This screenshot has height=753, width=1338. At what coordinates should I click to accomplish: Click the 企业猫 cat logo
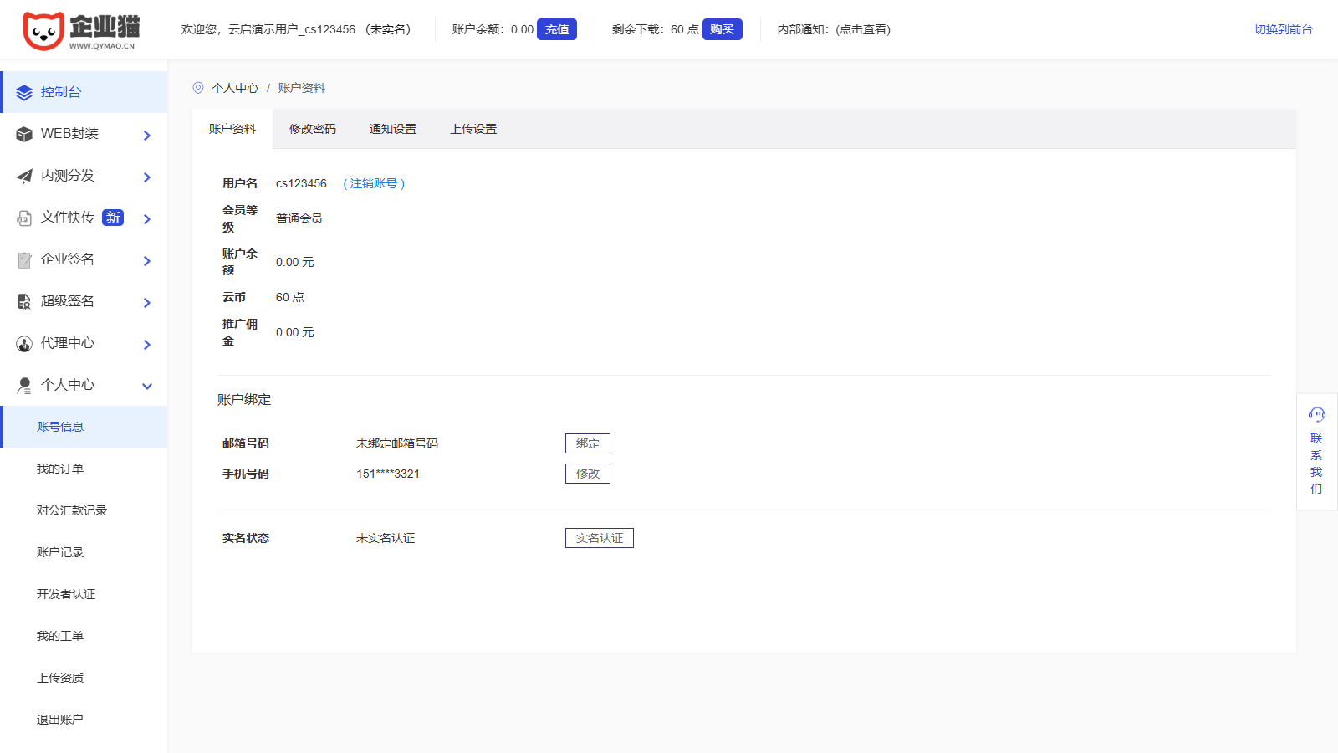[x=43, y=31]
